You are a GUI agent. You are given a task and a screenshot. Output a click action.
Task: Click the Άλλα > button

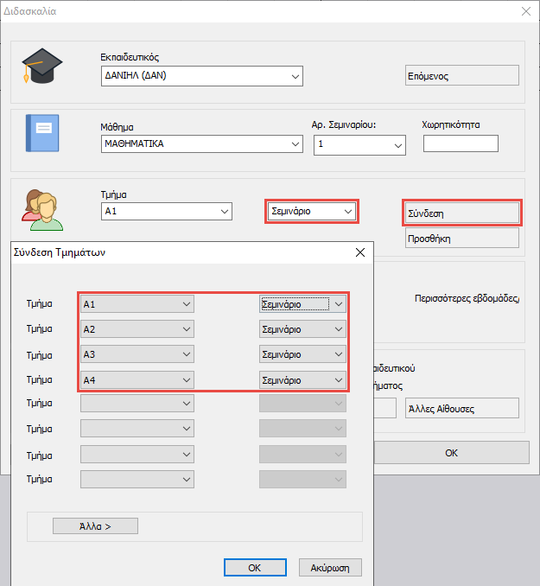coord(95,525)
